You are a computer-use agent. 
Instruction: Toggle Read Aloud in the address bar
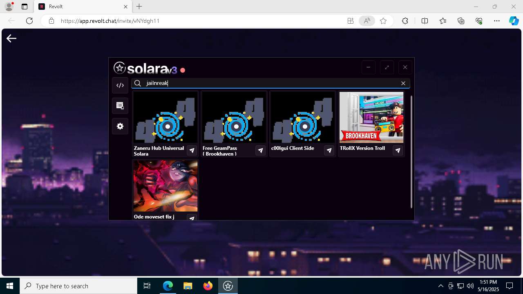(x=367, y=21)
